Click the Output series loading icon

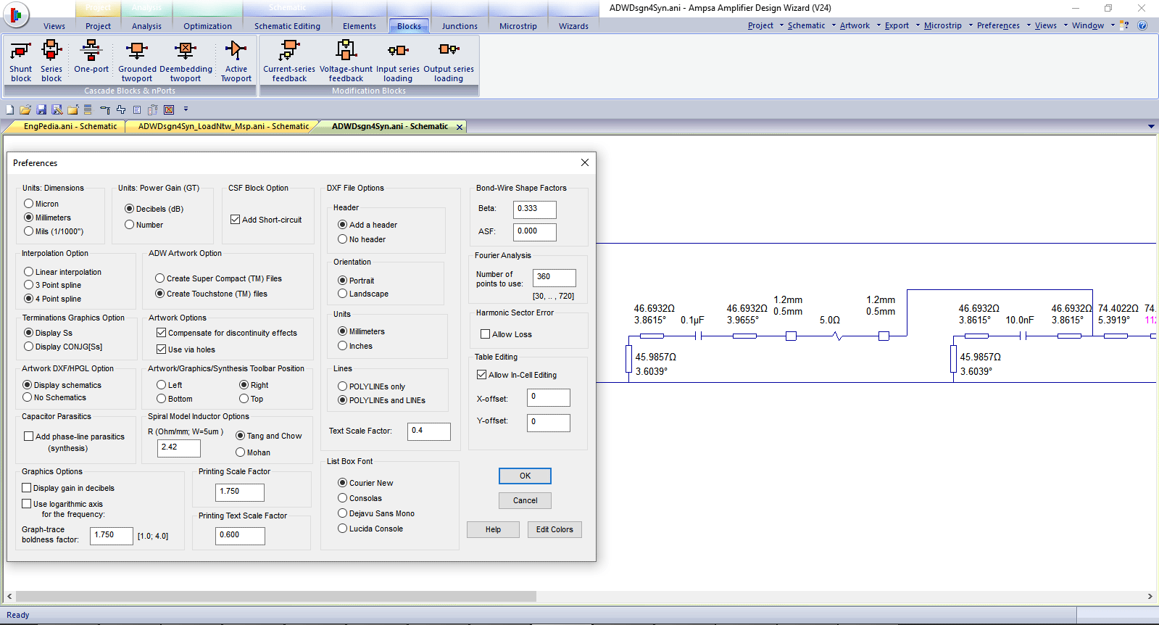[x=449, y=61]
